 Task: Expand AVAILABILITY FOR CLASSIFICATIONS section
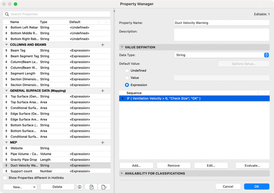click(x=122, y=174)
